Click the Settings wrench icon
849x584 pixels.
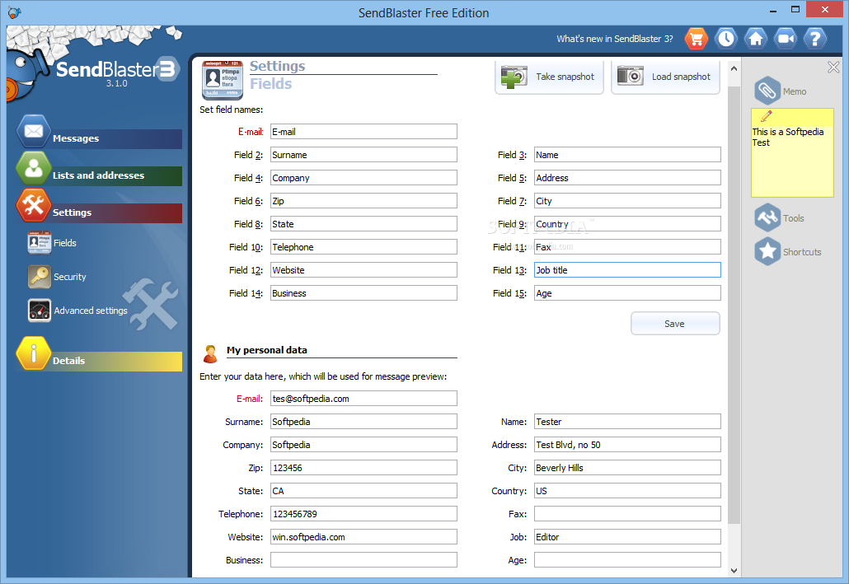click(x=34, y=205)
